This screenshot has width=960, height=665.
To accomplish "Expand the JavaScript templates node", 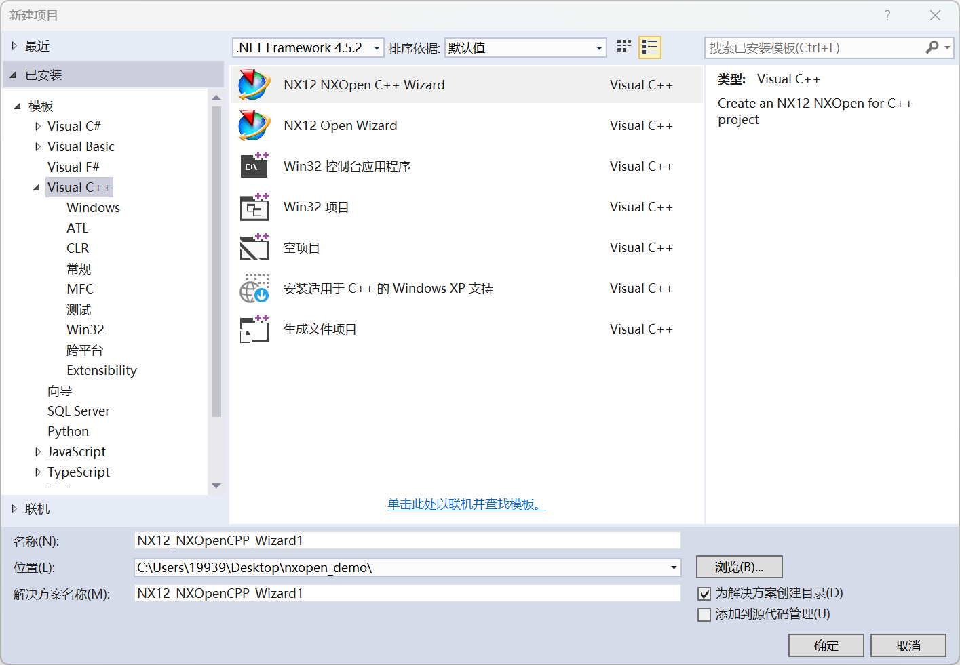I will pos(38,452).
